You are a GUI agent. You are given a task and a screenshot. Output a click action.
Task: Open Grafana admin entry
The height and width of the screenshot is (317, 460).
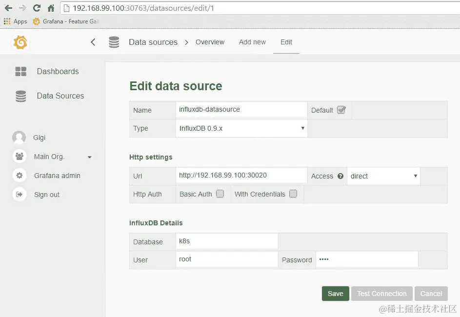57,176
